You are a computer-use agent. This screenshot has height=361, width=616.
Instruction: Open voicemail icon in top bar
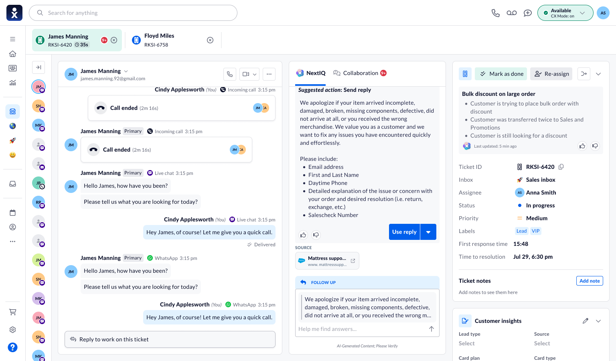click(512, 13)
